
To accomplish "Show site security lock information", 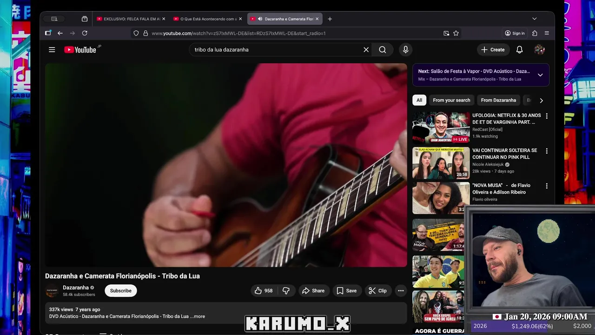I will click(145, 33).
